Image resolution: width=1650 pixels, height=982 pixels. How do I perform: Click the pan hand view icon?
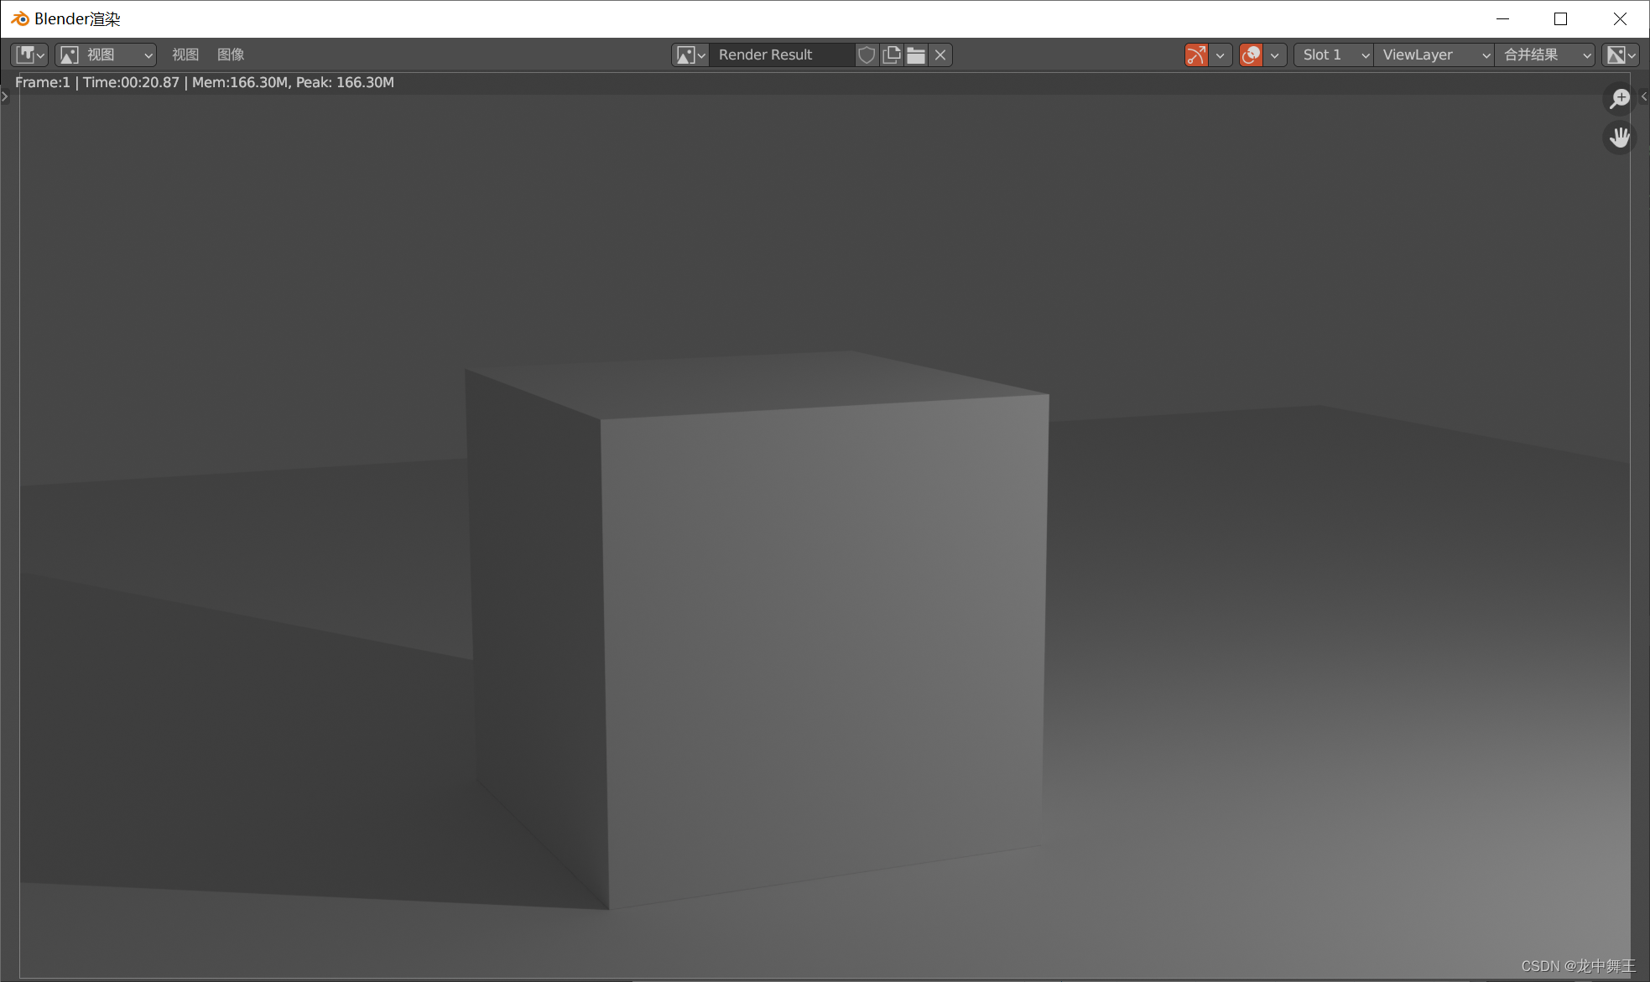(1619, 137)
